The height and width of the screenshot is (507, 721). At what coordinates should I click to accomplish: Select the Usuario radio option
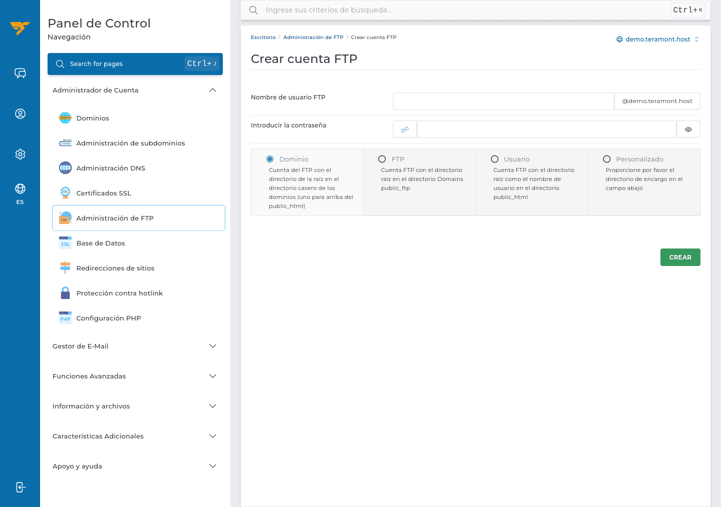click(495, 159)
